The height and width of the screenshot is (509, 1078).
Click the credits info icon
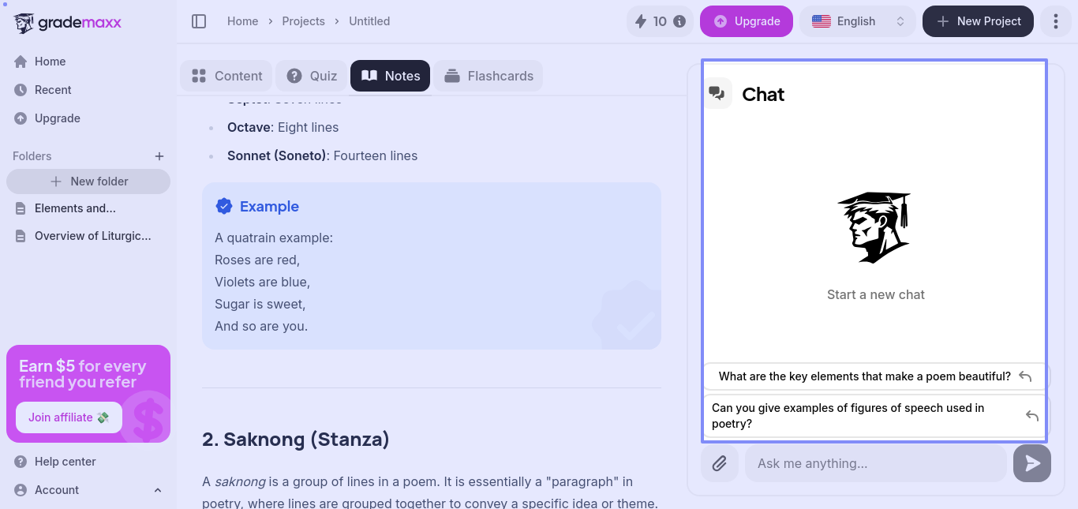(679, 21)
